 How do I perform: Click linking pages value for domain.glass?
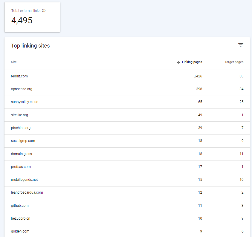point(200,154)
